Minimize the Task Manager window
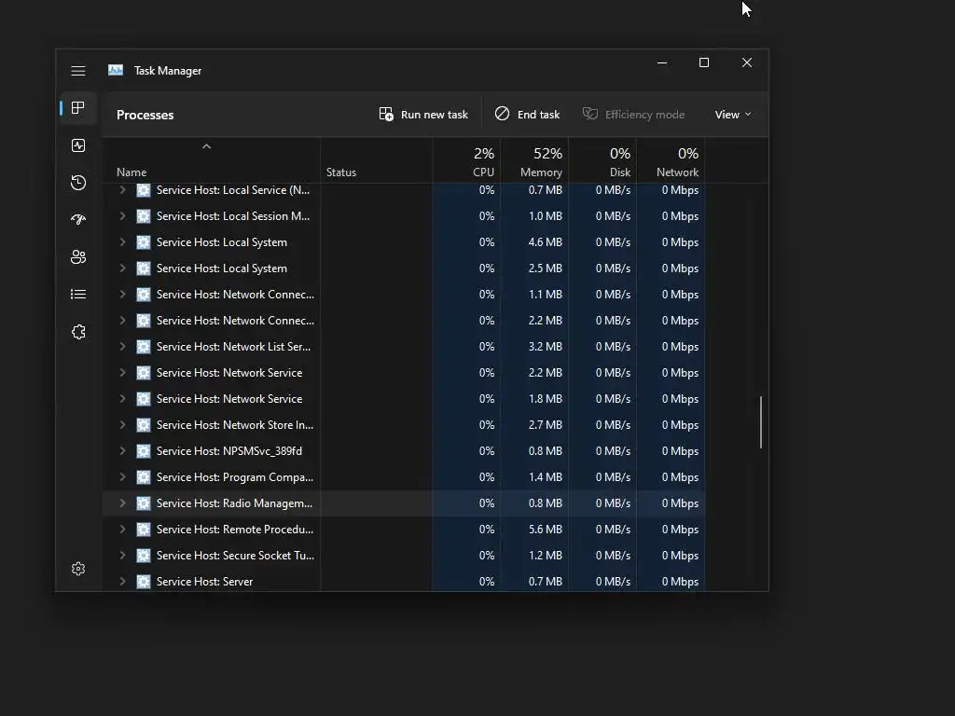 [x=662, y=62]
